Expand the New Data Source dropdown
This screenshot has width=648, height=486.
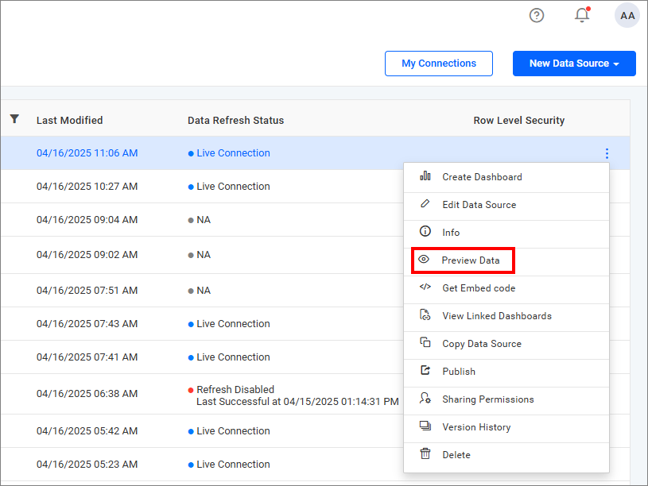pos(574,63)
